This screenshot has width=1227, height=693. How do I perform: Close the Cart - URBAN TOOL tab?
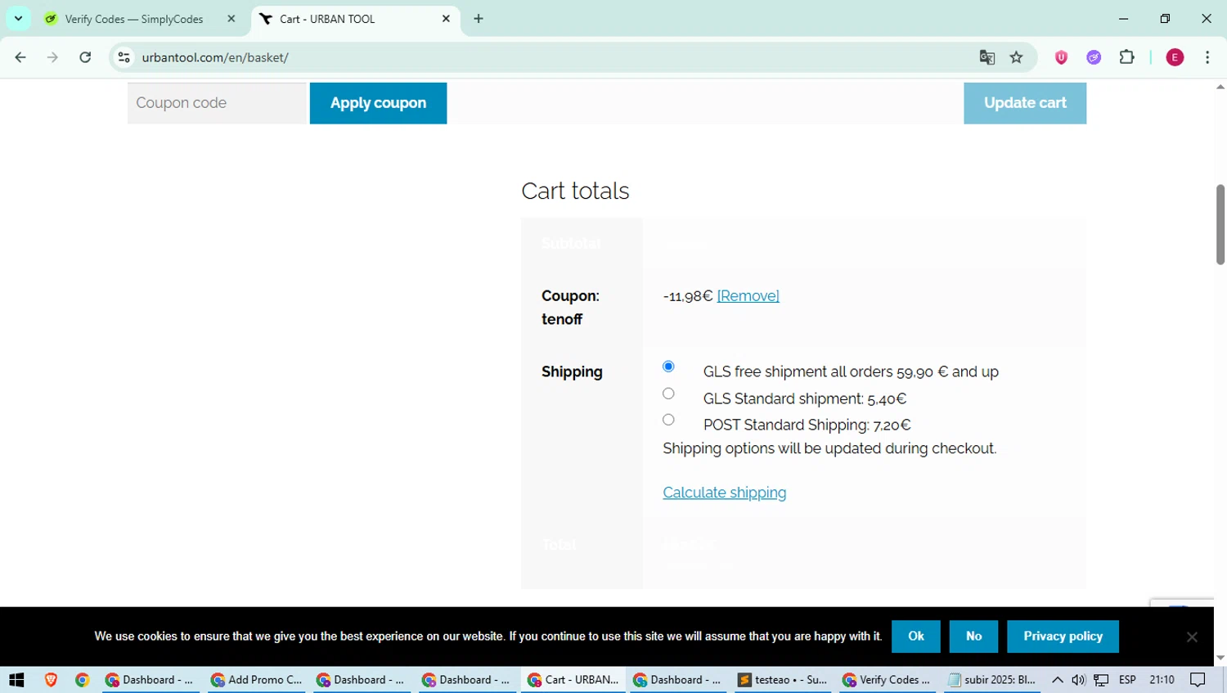tap(446, 19)
